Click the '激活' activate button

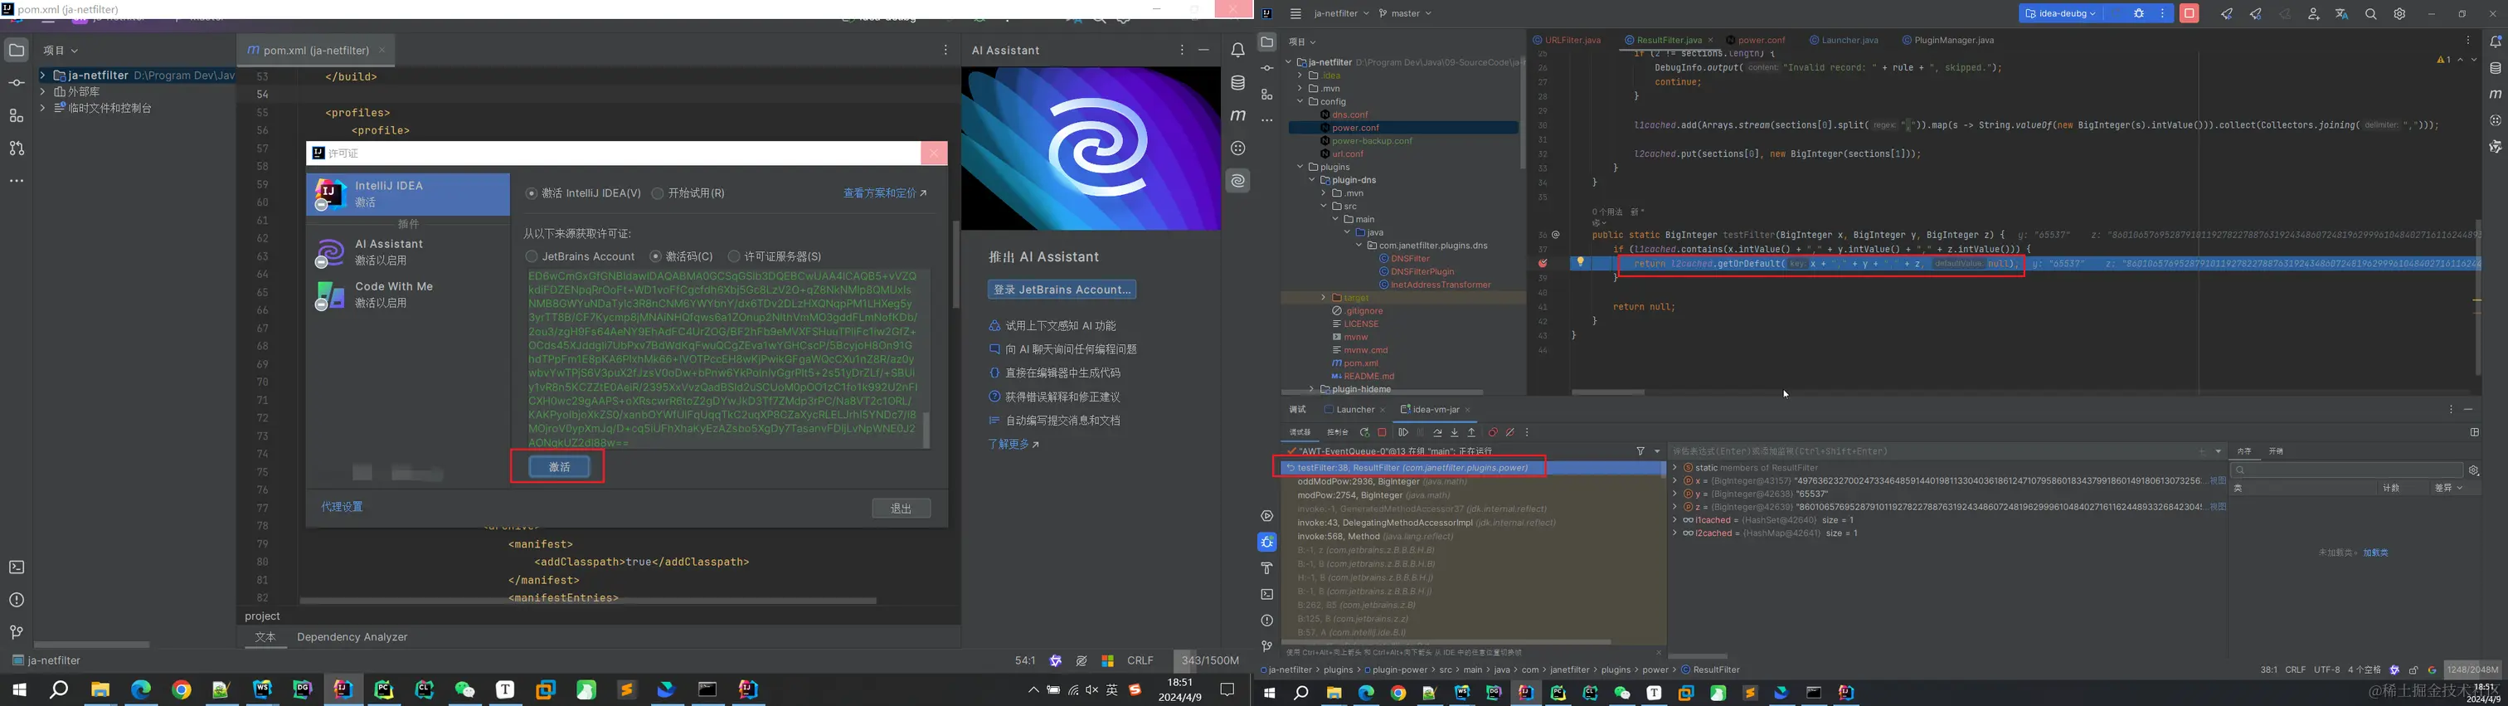pos(559,466)
